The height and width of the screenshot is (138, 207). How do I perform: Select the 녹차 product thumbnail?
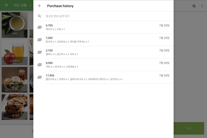14,25
